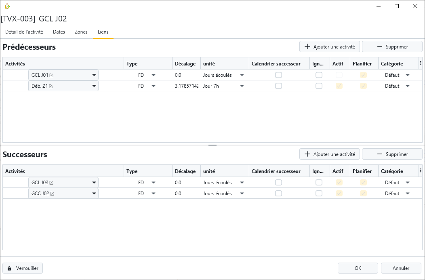Open the edit icon beside GCC J02
This screenshot has height=280, width=425.
(52, 194)
